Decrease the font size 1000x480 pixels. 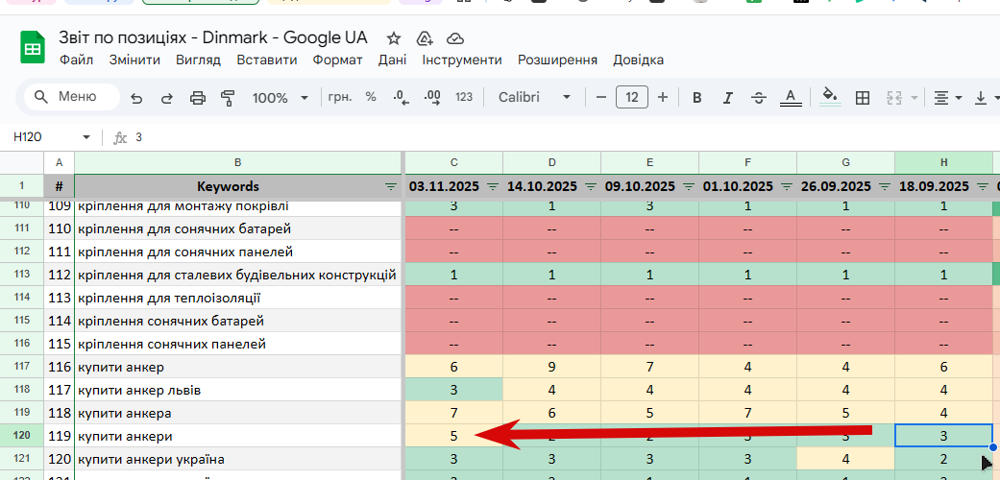coord(600,98)
